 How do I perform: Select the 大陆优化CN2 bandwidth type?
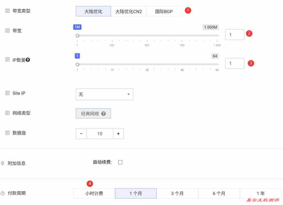[x=129, y=11]
